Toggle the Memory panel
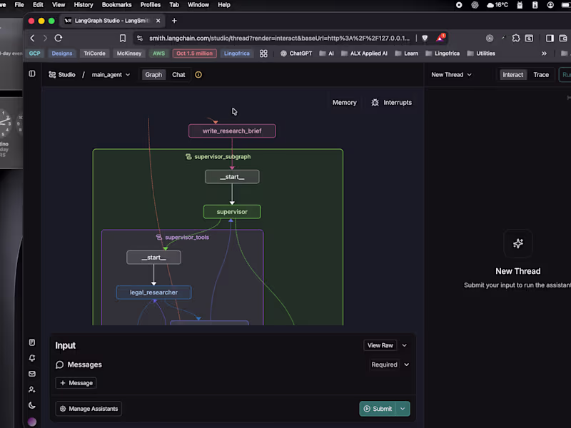The image size is (571, 428). (x=344, y=102)
